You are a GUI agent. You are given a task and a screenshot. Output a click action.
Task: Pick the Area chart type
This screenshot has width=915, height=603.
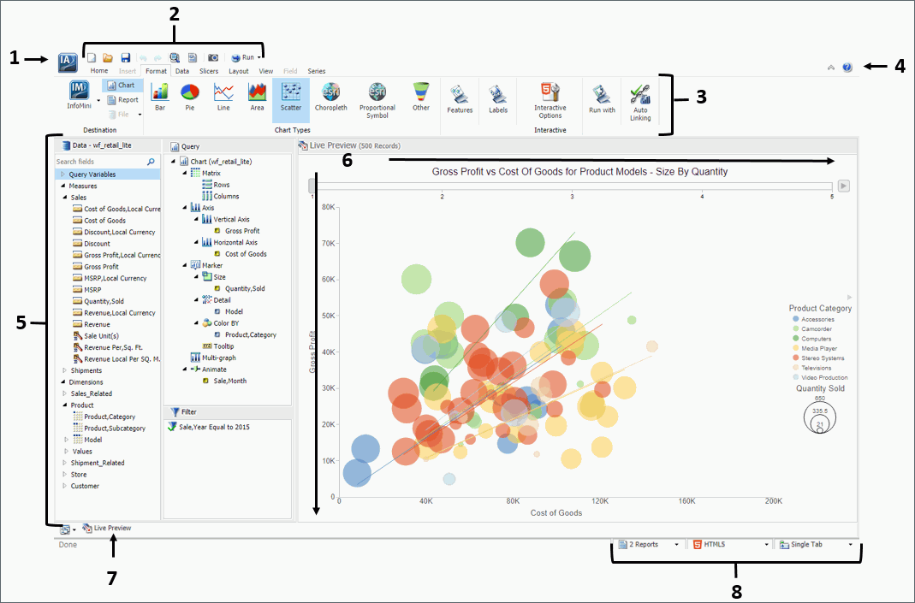[x=258, y=96]
